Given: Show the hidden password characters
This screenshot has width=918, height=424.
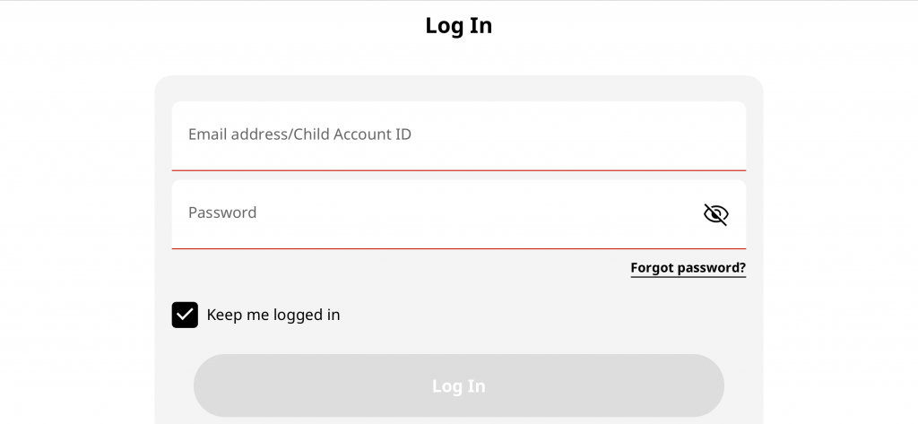Looking at the screenshot, I should click(715, 214).
